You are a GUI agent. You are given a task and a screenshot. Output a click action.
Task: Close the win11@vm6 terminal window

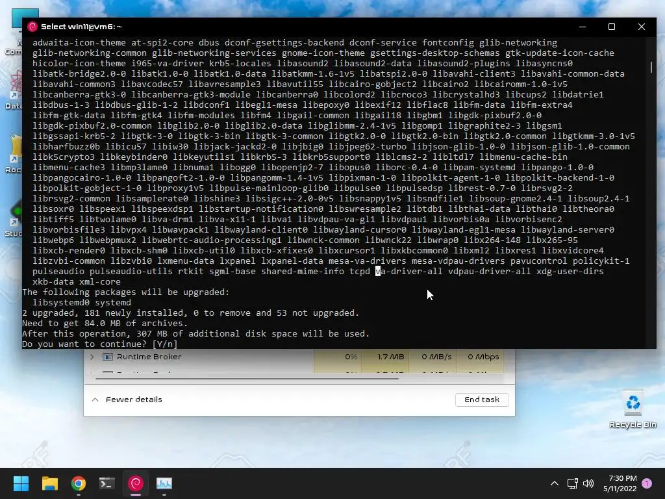(x=641, y=27)
